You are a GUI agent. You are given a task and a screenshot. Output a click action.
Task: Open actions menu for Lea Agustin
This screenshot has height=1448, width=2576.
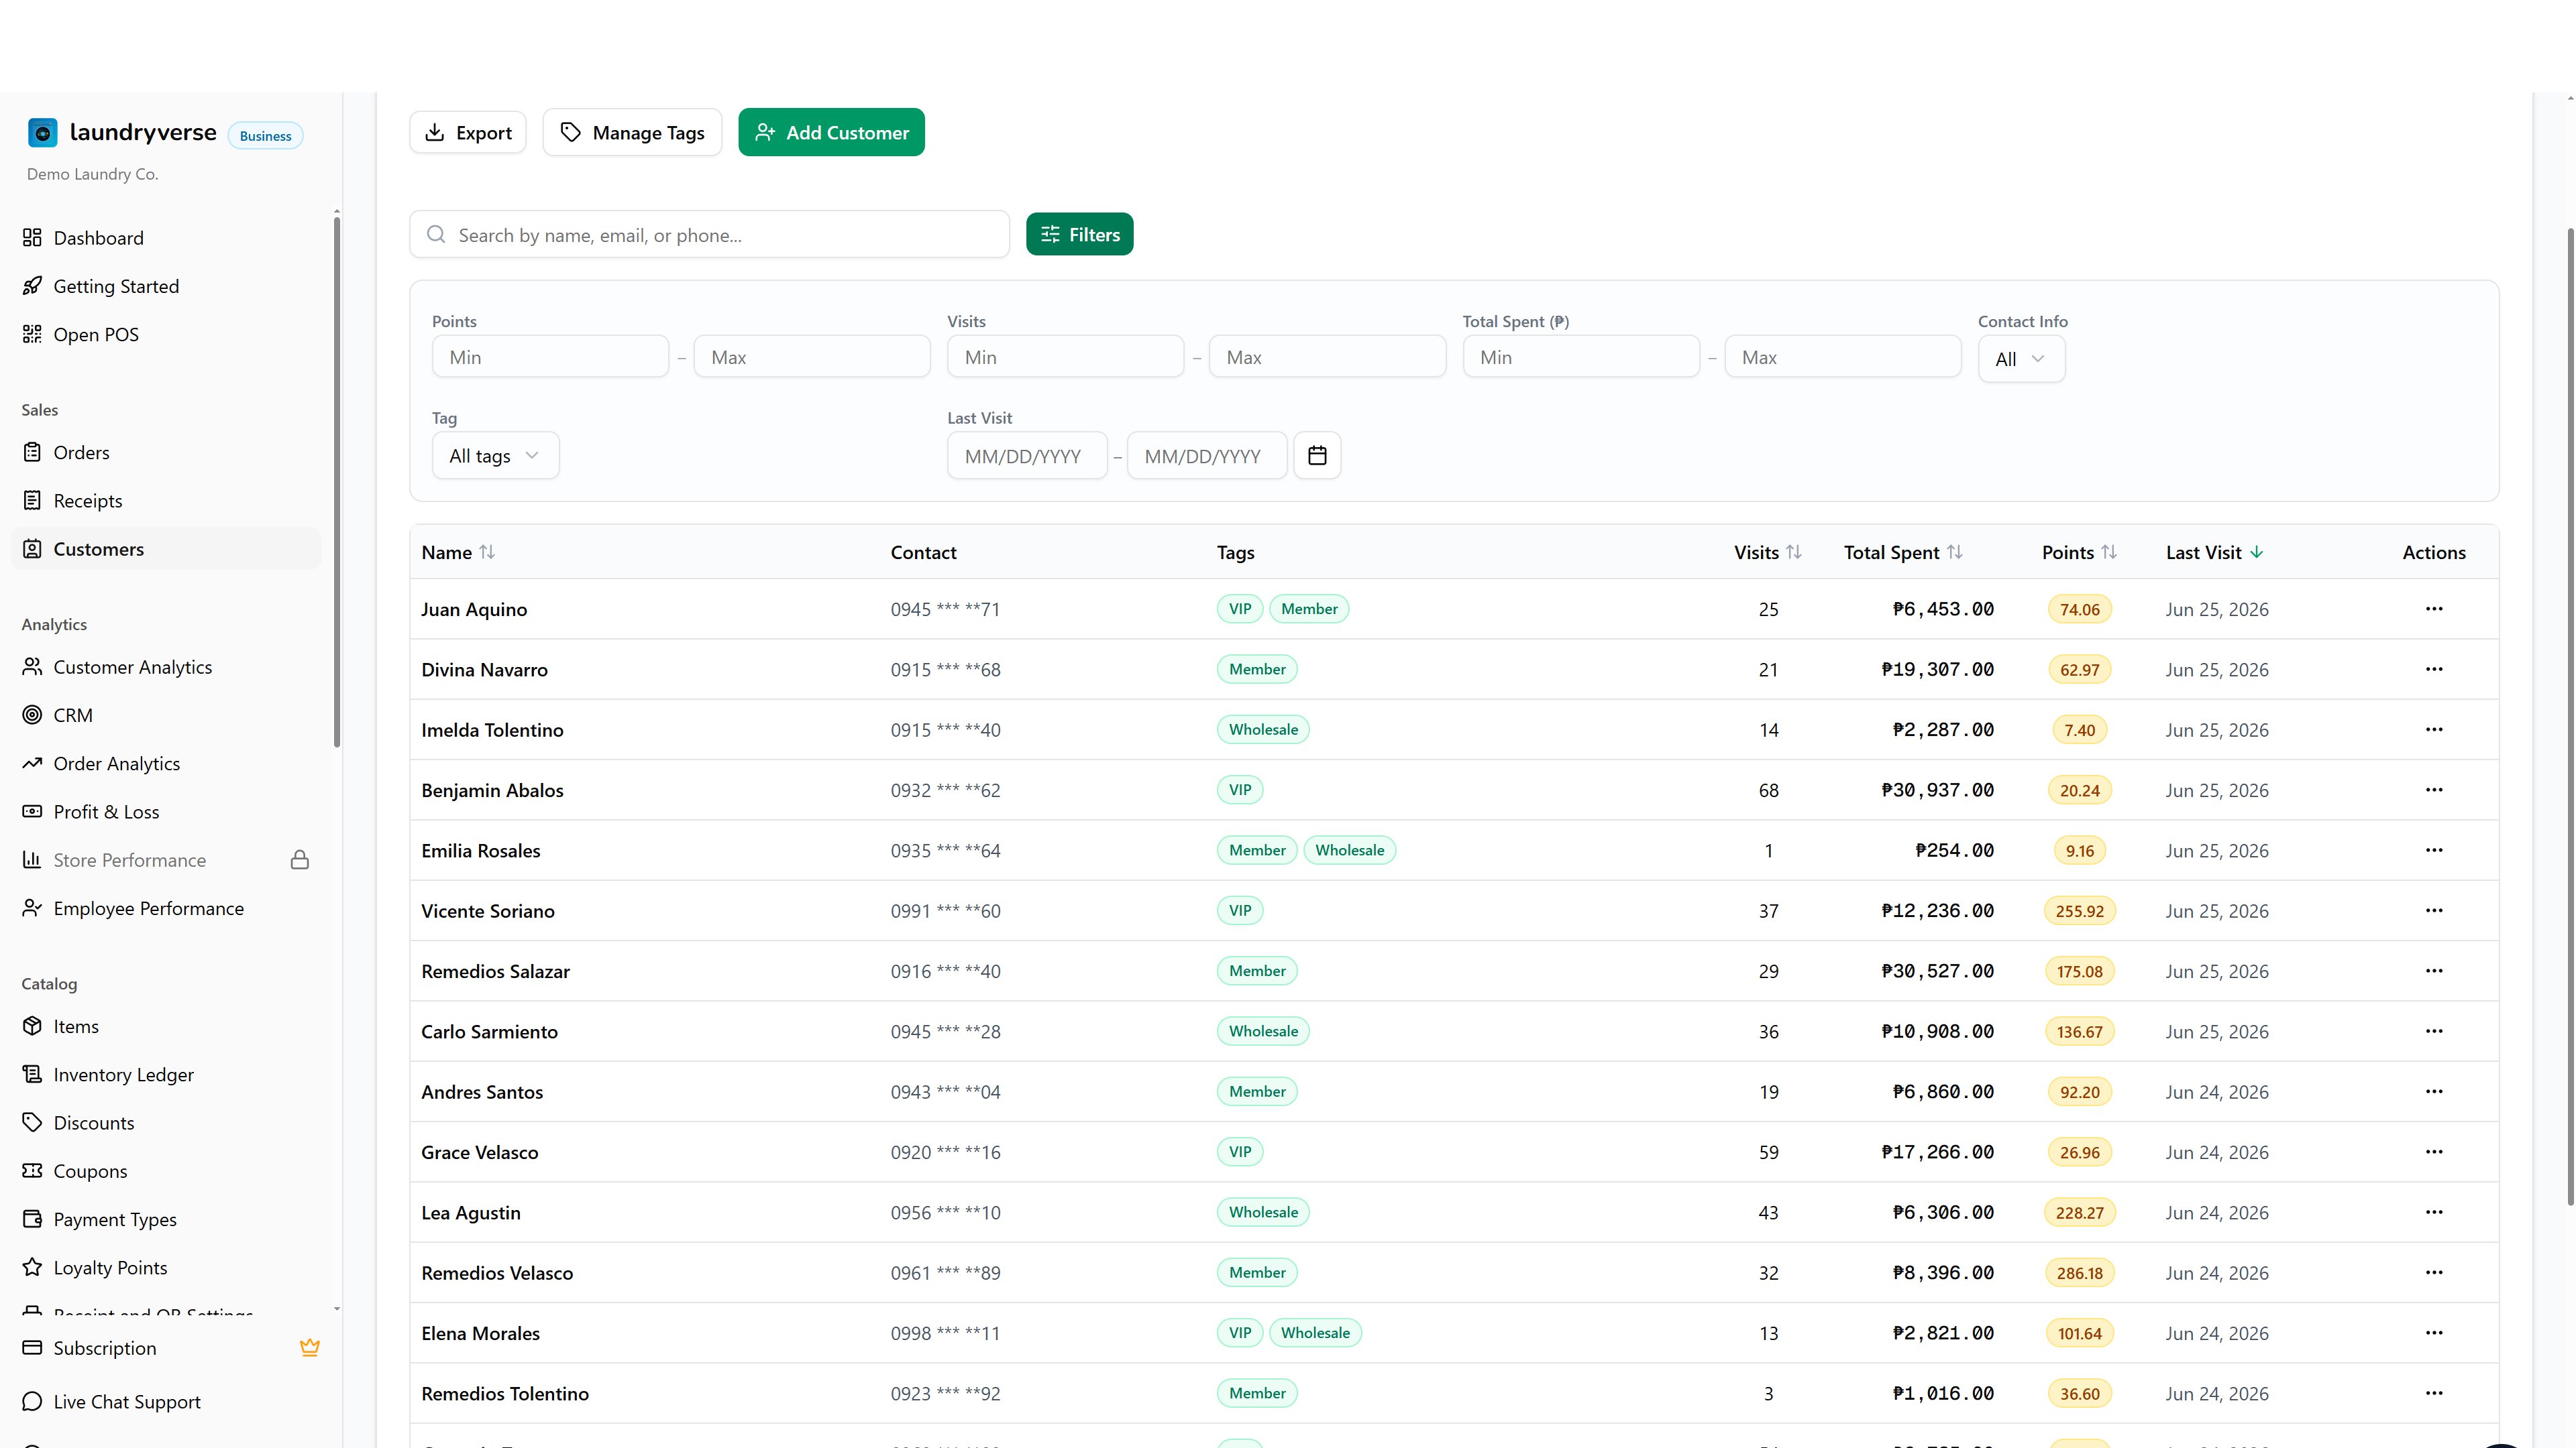2434,1212
